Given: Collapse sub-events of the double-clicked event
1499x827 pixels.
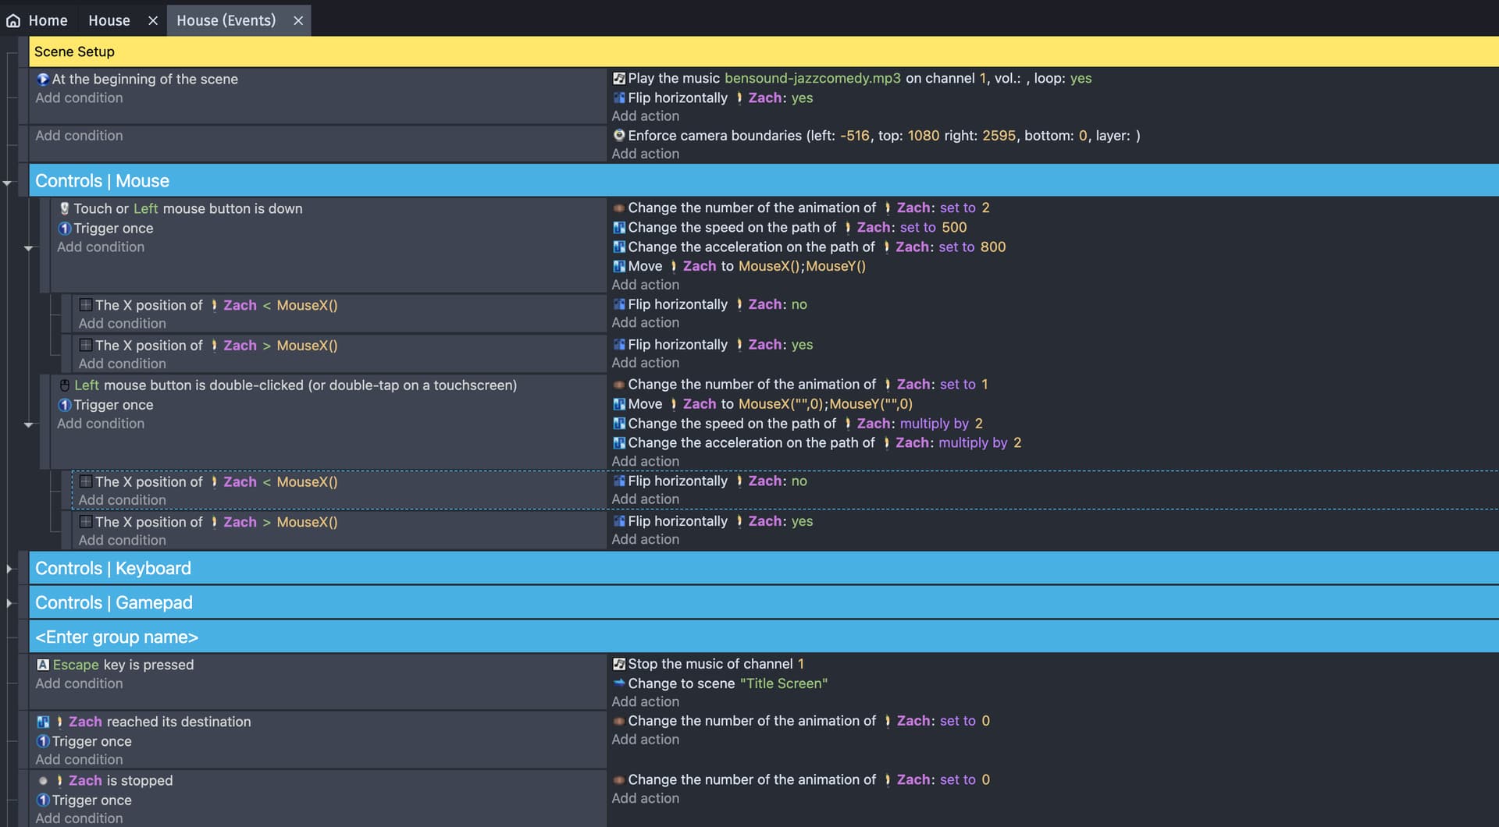Looking at the screenshot, I should tap(29, 425).
